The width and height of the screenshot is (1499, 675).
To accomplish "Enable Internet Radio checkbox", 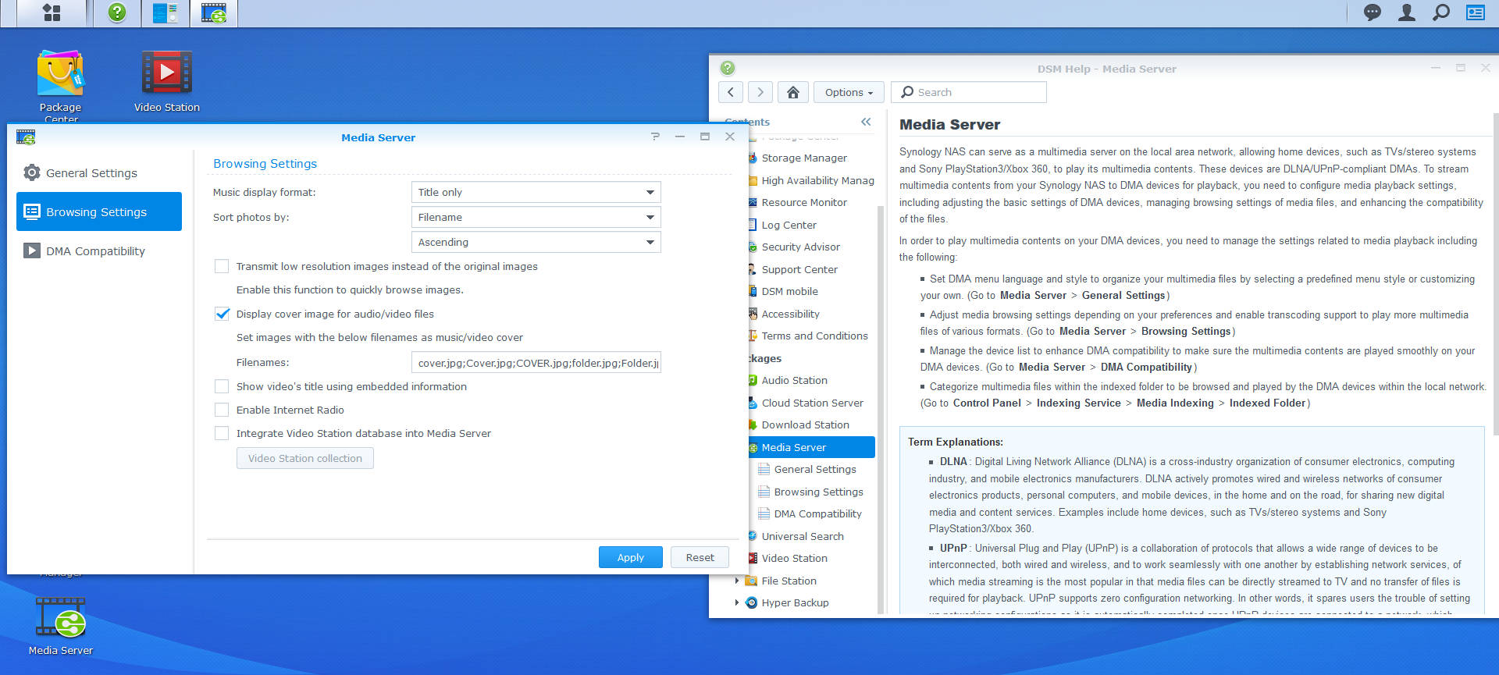I will click(x=222, y=410).
